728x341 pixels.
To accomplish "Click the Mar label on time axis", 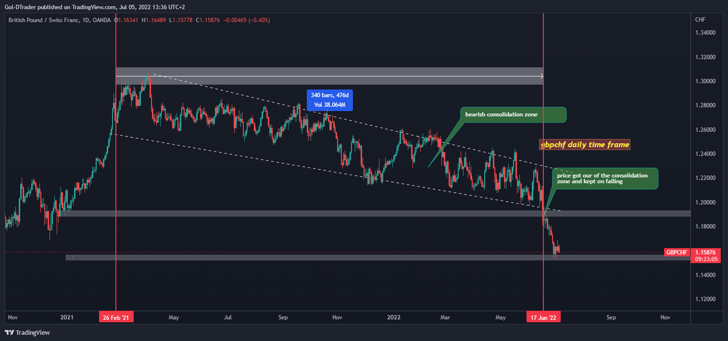I will [446, 317].
